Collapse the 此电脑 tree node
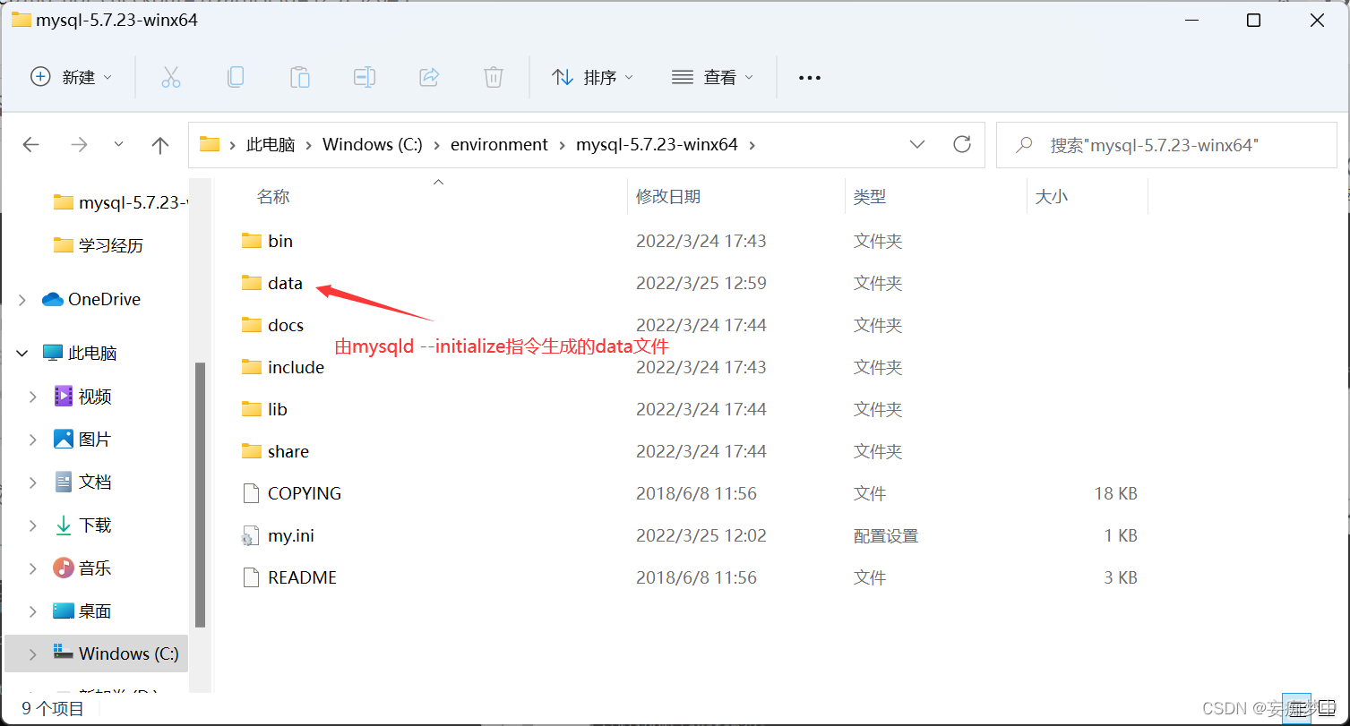The width and height of the screenshot is (1350, 726). pos(22,354)
